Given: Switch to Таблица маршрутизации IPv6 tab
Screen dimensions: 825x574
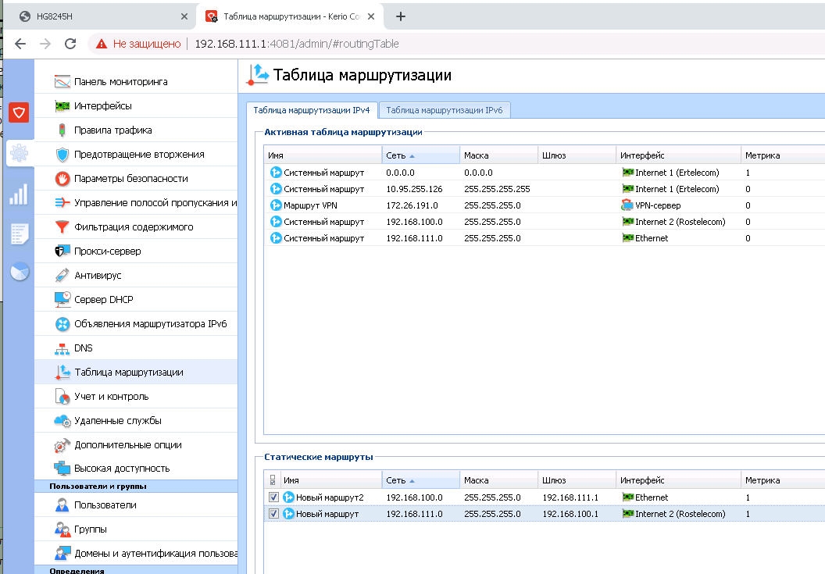Looking at the screenshot, I should (444, 110).
